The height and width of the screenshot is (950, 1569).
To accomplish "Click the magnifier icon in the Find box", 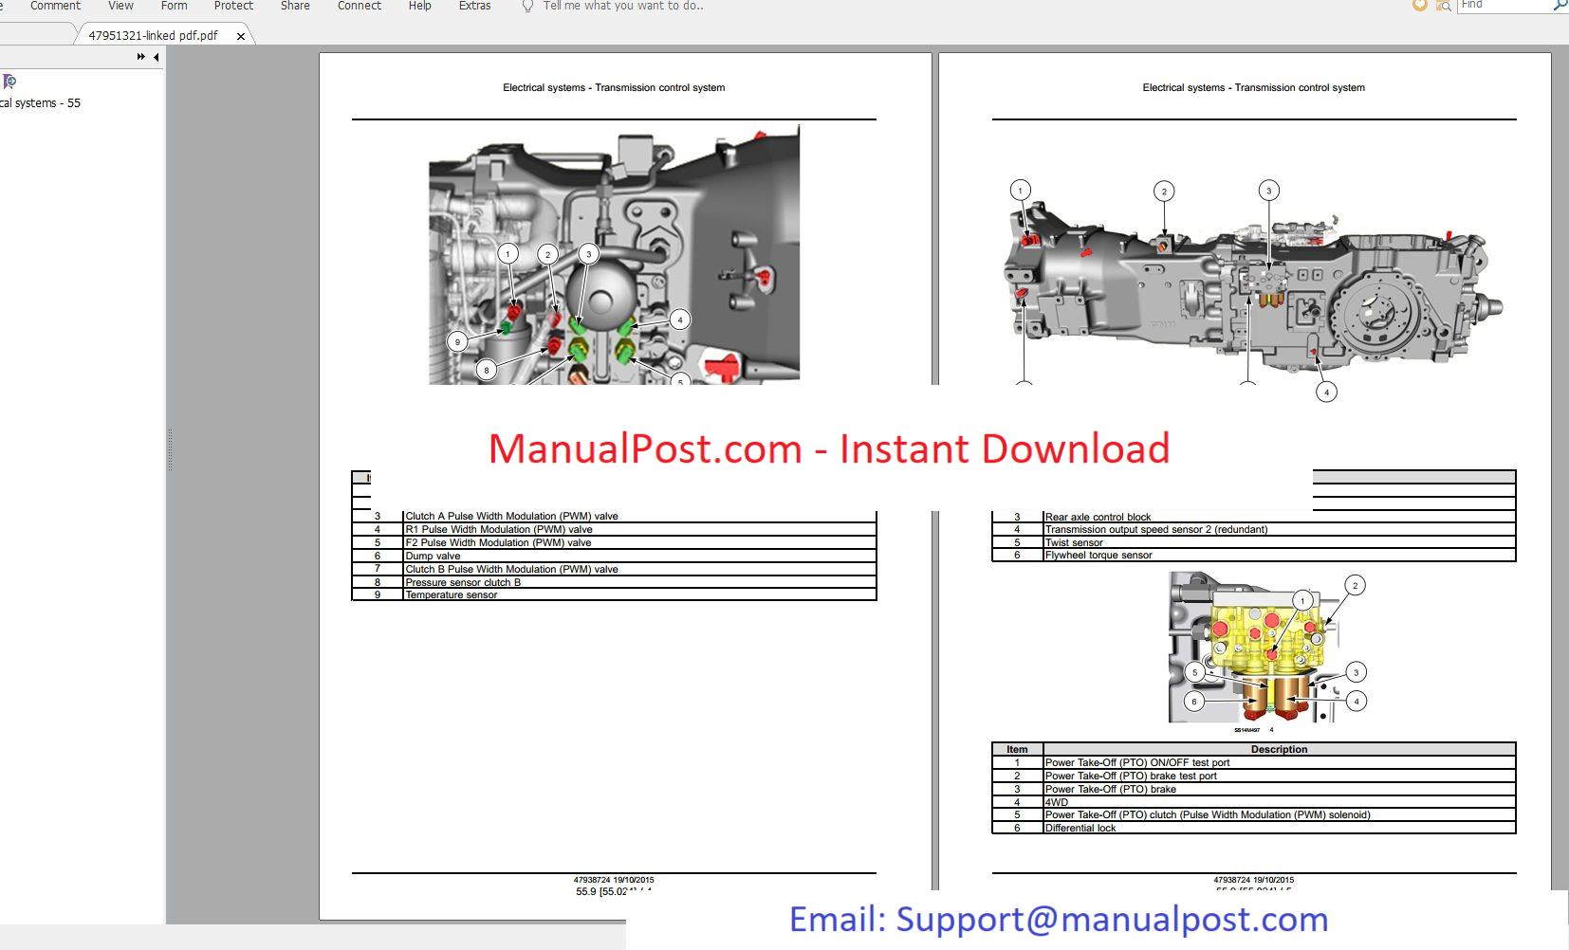I will pos(1559,6).
